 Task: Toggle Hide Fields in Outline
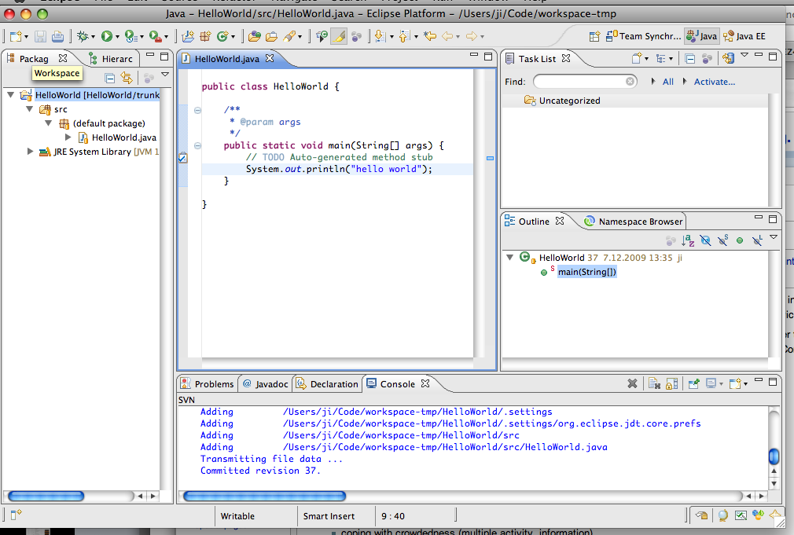coord(705,240)
